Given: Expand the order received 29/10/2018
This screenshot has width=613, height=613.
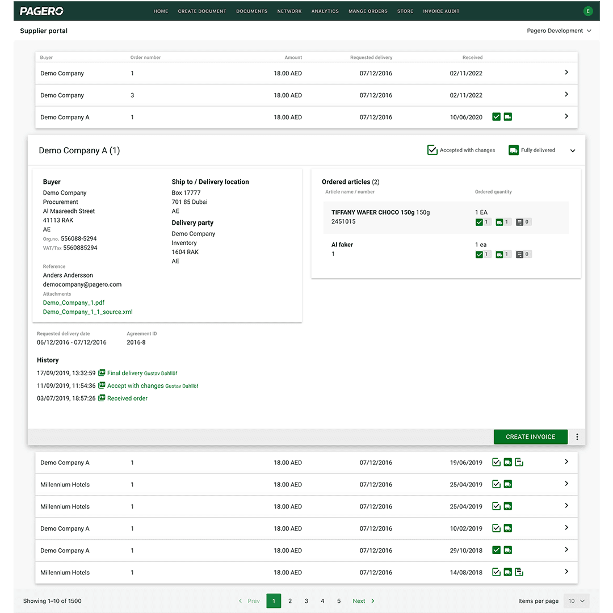Looking at the screenshot, I should [x=566, y=549].
